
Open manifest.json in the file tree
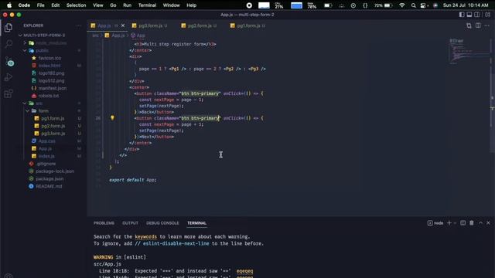point(53,88)
